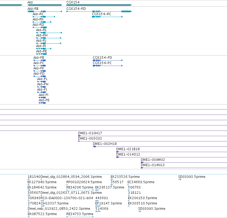Select the RC0-DA0003-130700-021-b04 EST label
Screen dimensions: 227x218
coord(67,198)
